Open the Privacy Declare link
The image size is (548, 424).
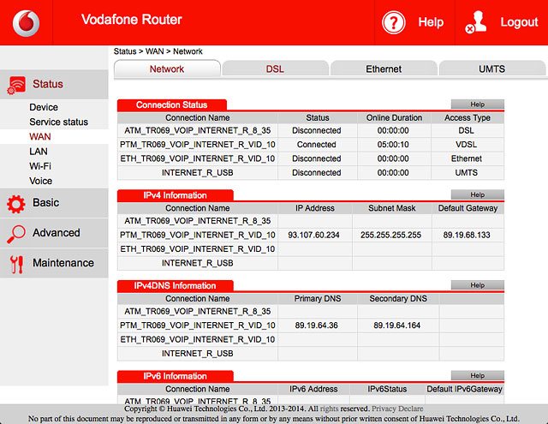(397, 409)
